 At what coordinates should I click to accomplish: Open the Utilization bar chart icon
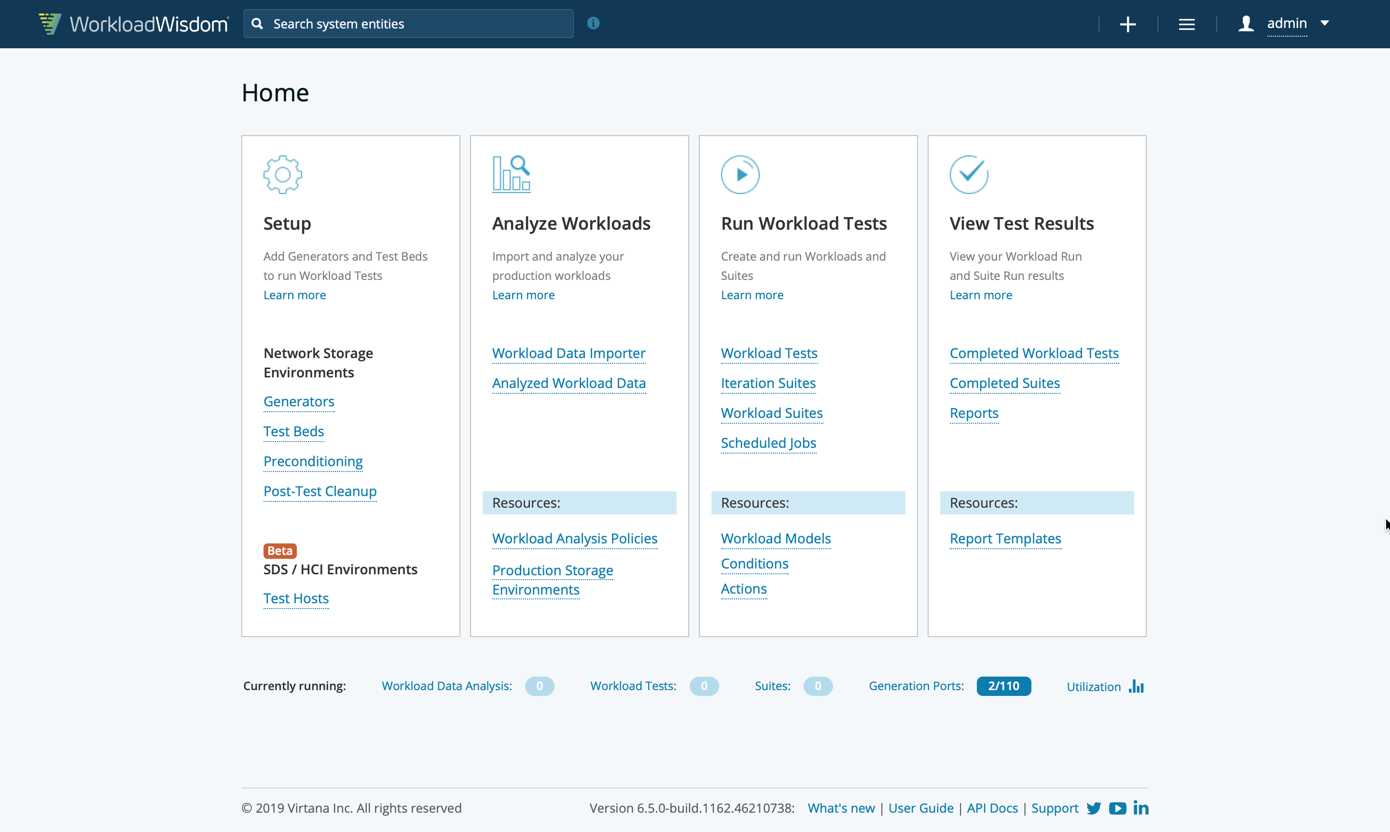point(1136,686)
